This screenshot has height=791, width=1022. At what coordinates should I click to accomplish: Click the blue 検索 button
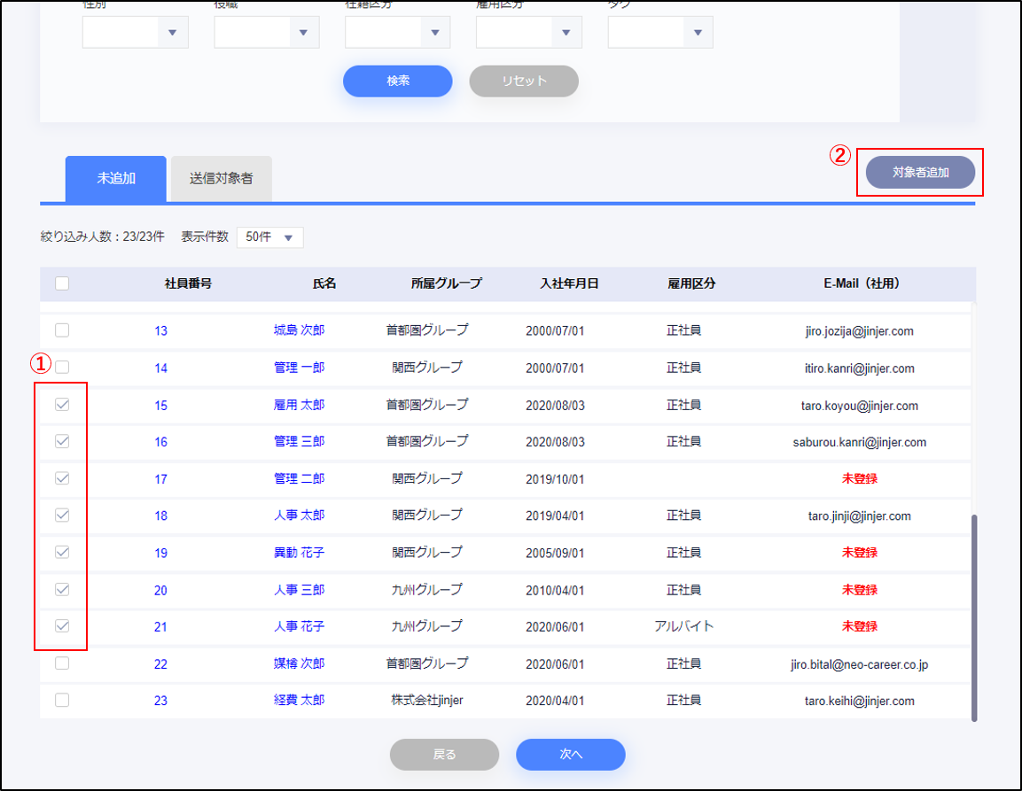398,81
